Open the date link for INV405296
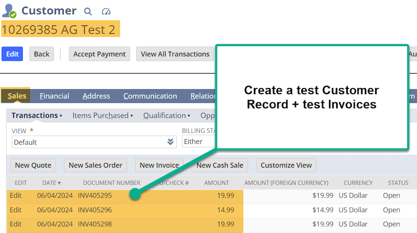Image resolution: width=417 pixels, height=233 pixels. [55, 210]
